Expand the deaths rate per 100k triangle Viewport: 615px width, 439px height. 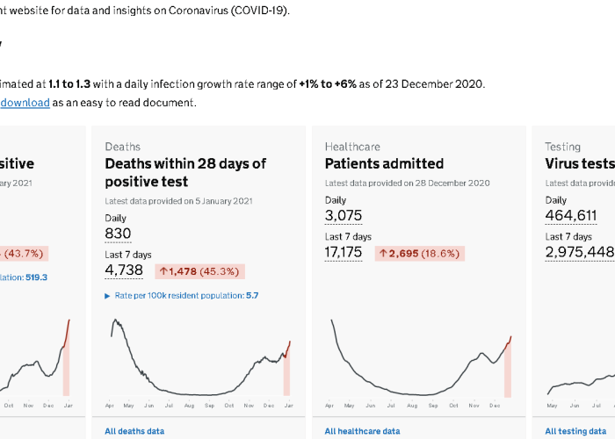pos(108,296)
